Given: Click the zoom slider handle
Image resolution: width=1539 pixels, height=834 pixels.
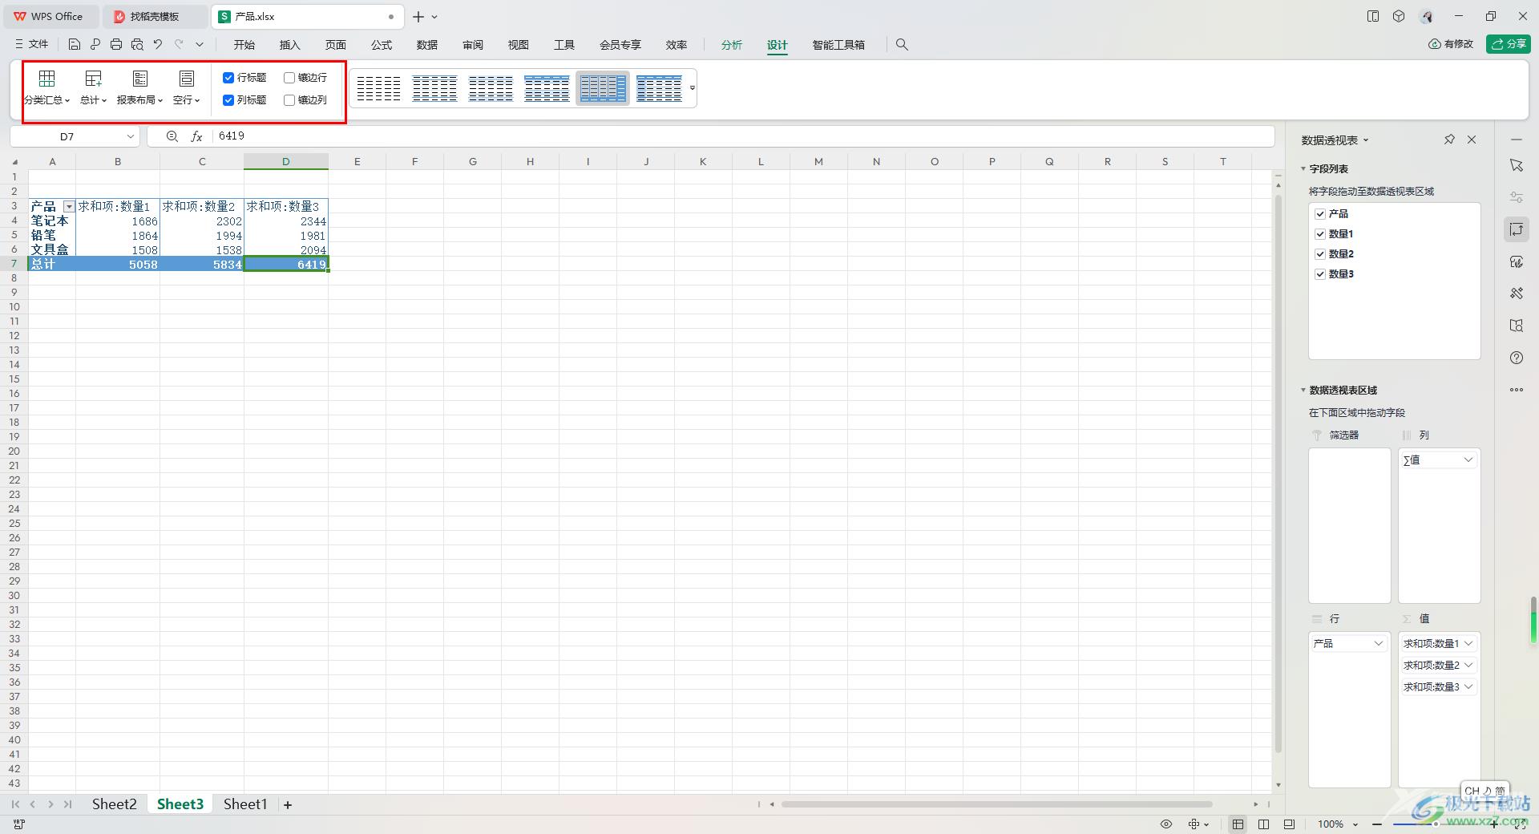Looking at the screenshot, I should pyautogui.click(x=1436, y=824).
